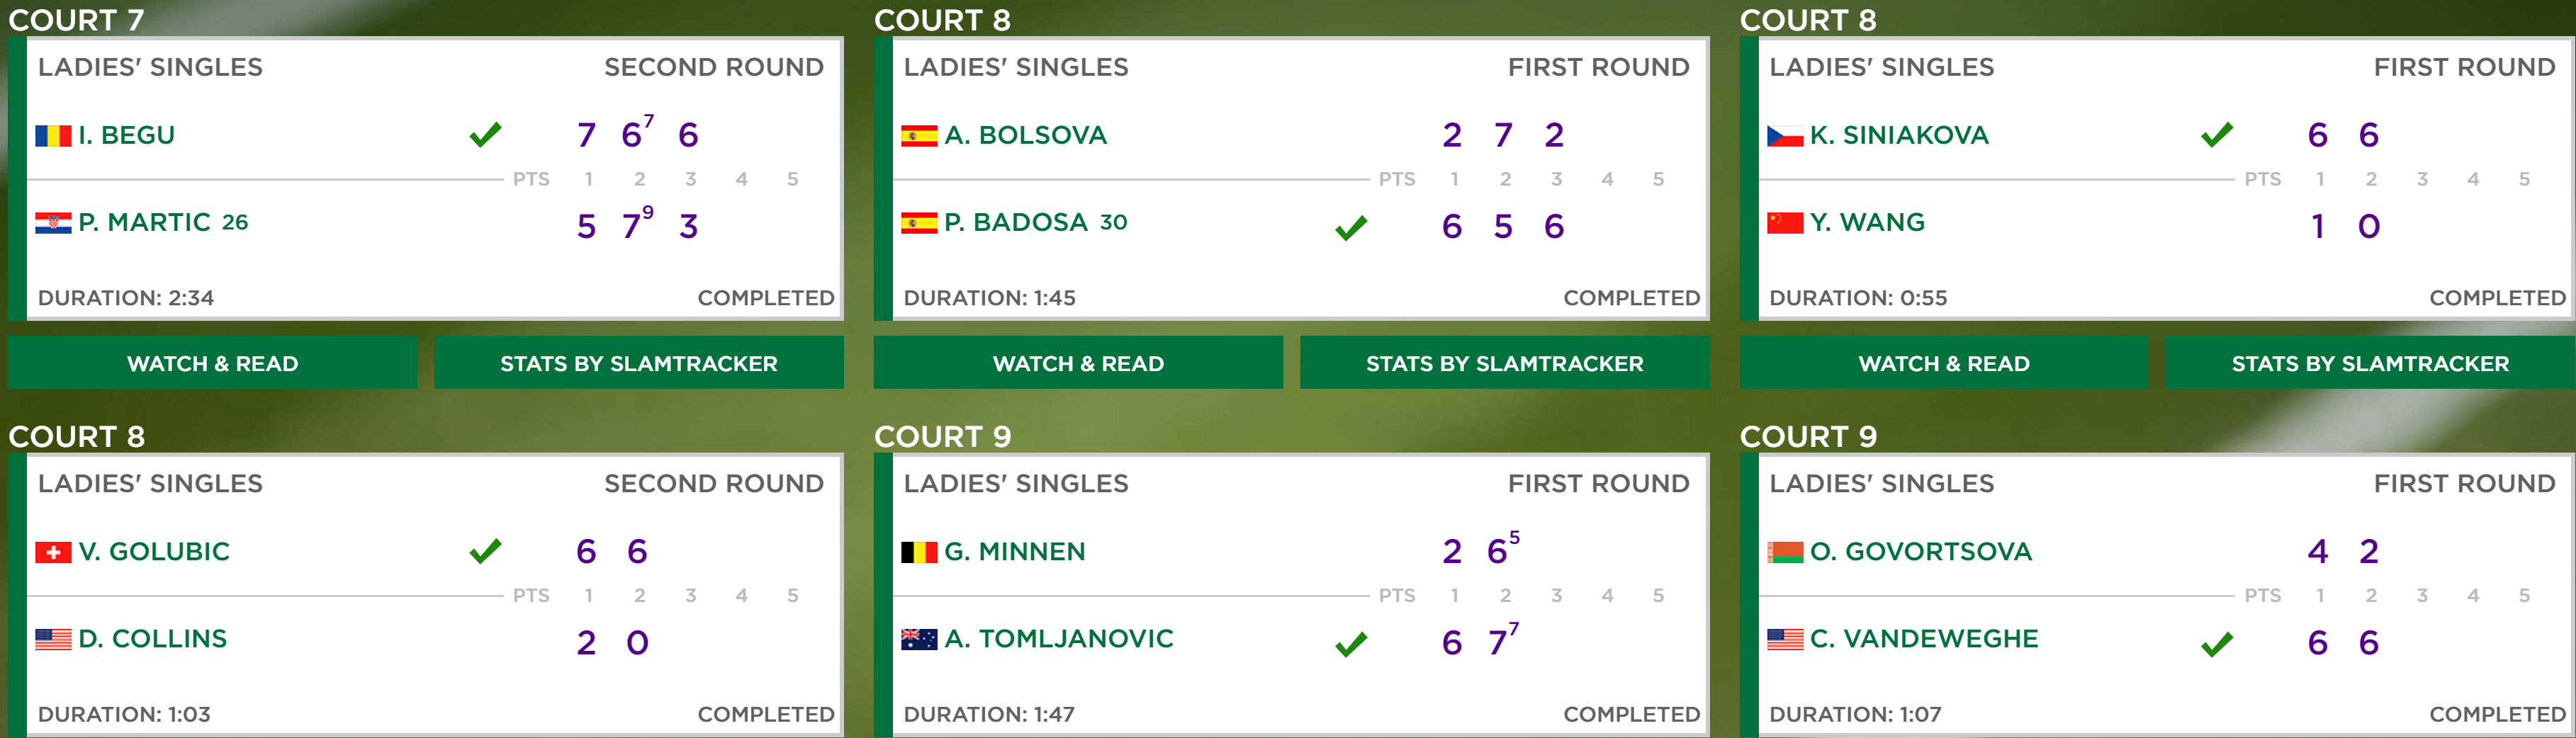
Task: Click China flag beside Y. Wang
Action: pyautogui.click(x=1785, y=223)
